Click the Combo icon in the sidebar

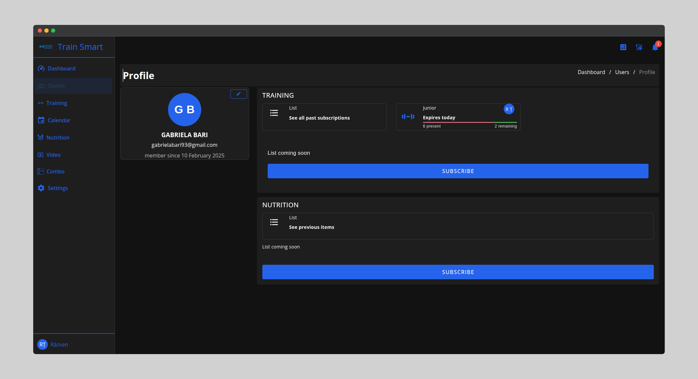point(41,171)
